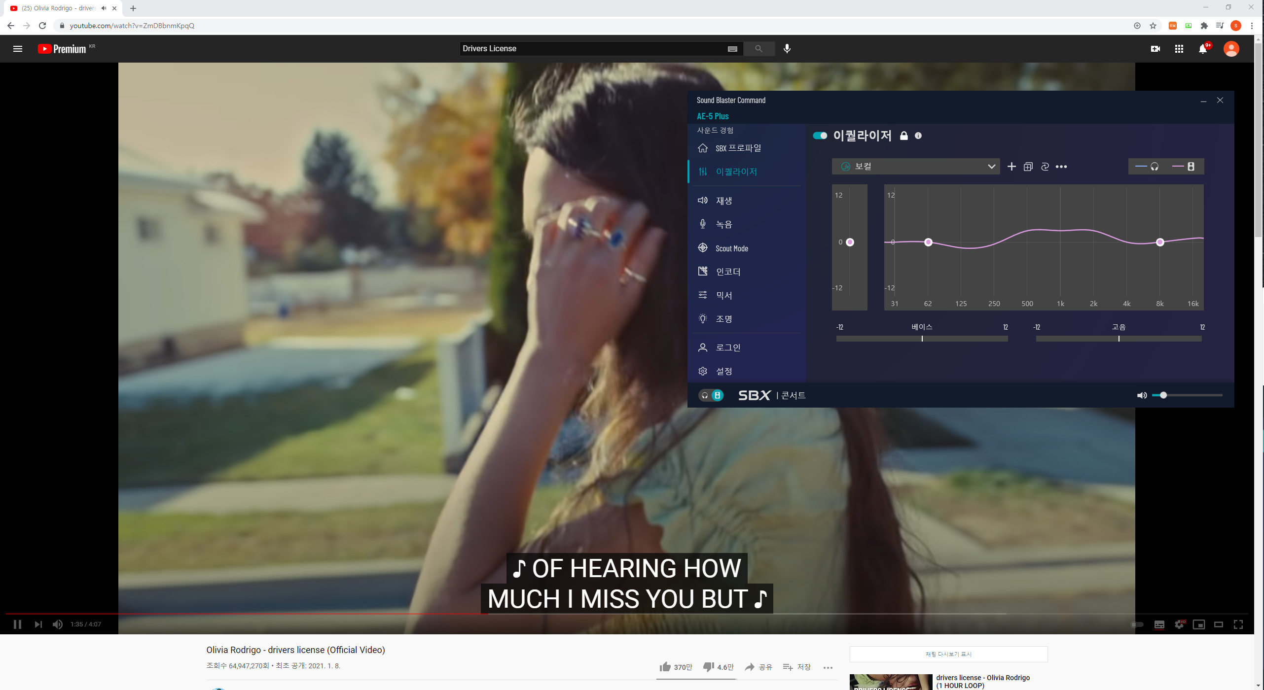Adjust the 베이스 bass slider
The height and width of the screenshot is (690, 1264).
(x=922, y=339)
